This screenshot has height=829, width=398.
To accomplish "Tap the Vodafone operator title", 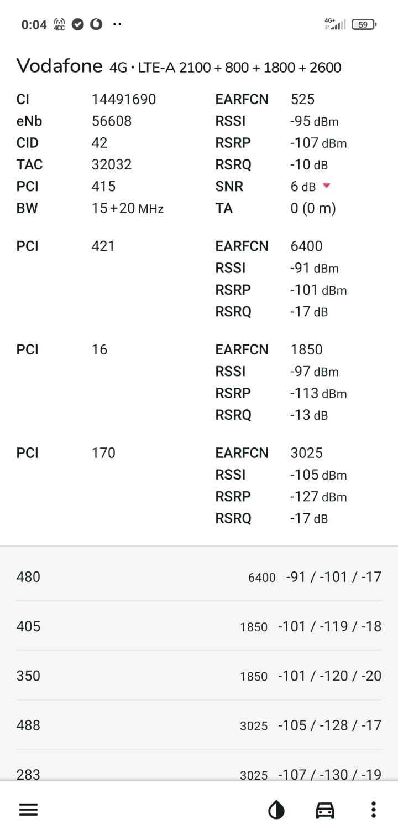I will tap(60, 66).
